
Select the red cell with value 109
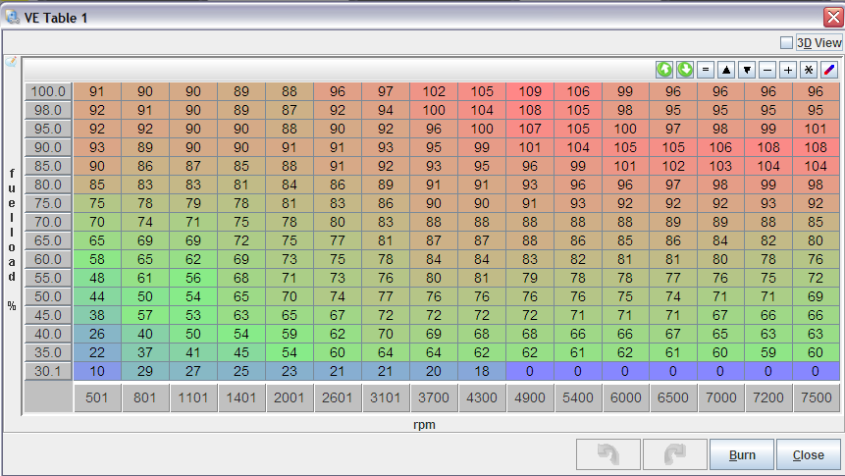point(530,91)
